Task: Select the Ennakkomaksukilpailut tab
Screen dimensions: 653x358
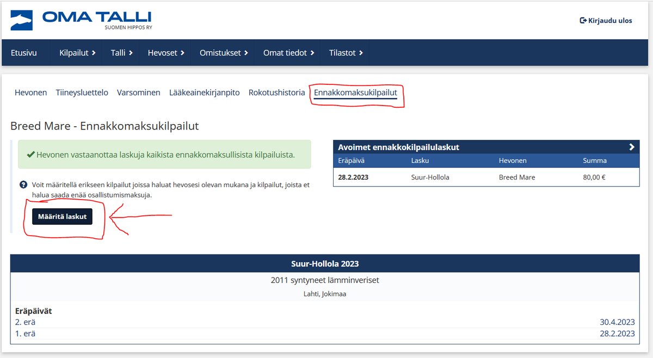Action: (355, 93)
